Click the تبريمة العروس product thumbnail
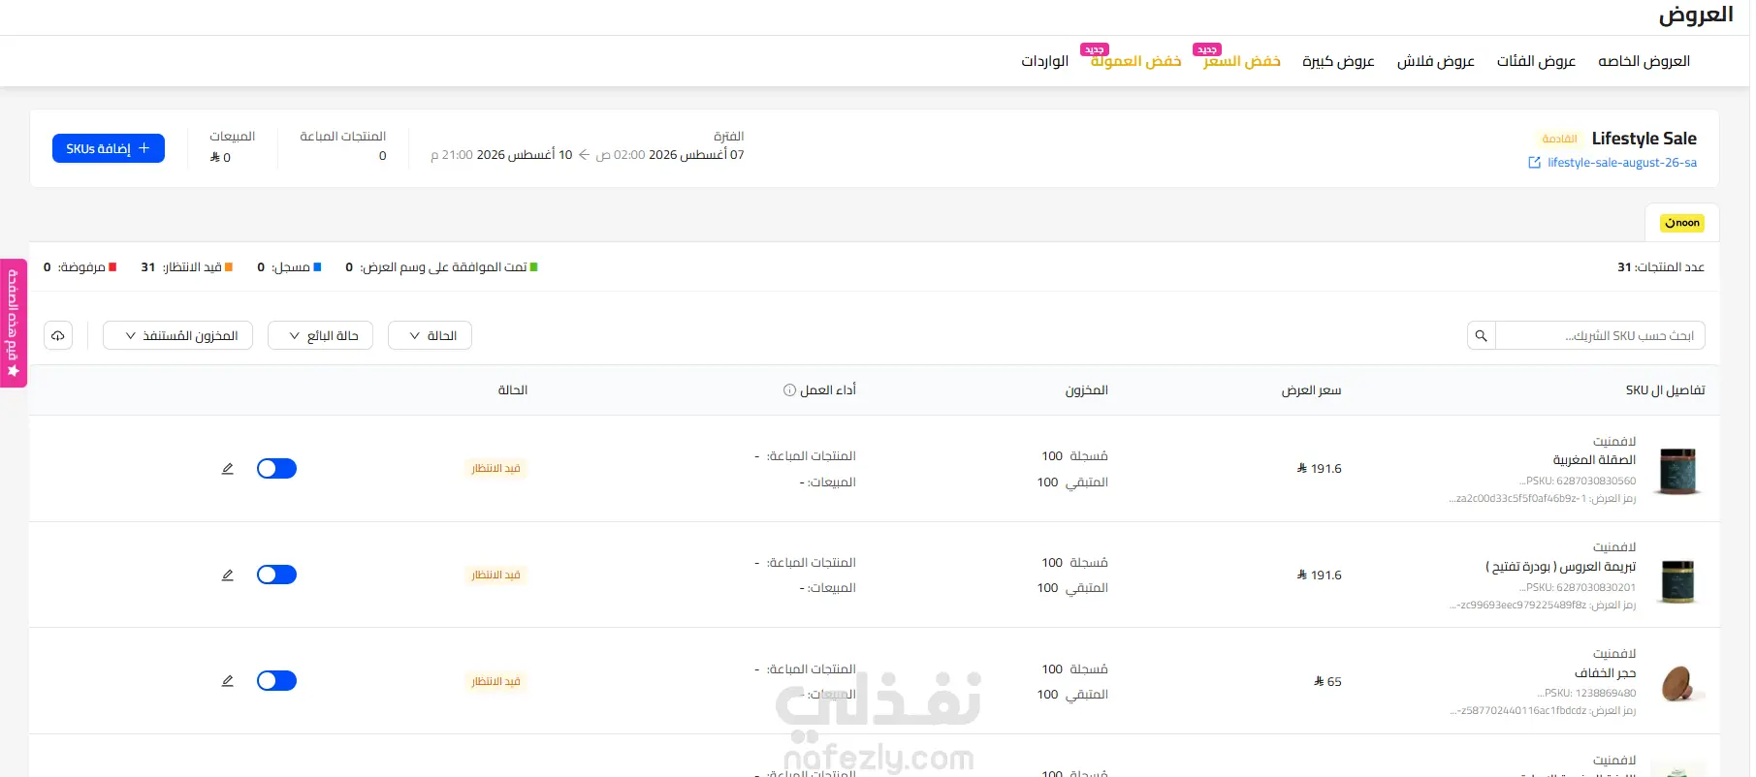1756x777 pixels. click(x=1677, y=580)
